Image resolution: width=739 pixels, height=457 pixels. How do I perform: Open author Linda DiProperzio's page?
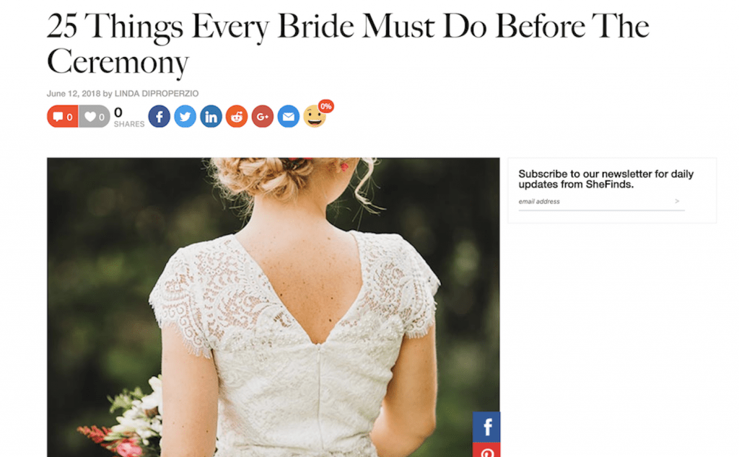[x=157, y=94]
